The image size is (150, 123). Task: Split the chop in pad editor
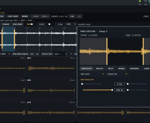[x=111, y=68]
